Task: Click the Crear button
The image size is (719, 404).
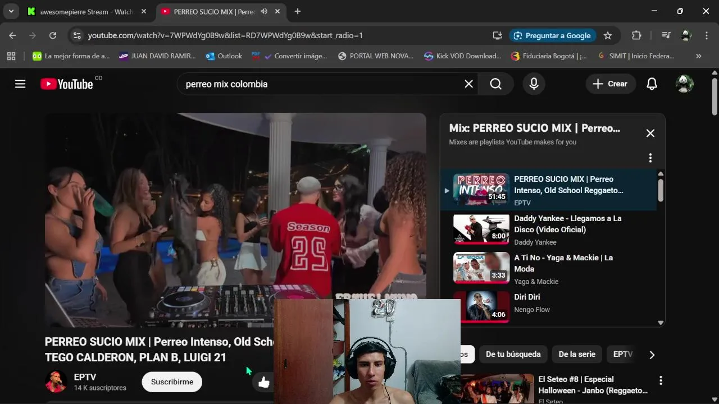Action: 611,84
